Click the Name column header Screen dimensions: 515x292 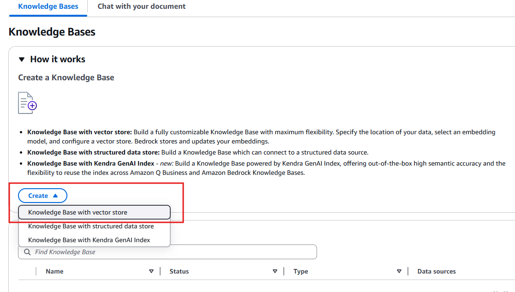pos(54,271)
